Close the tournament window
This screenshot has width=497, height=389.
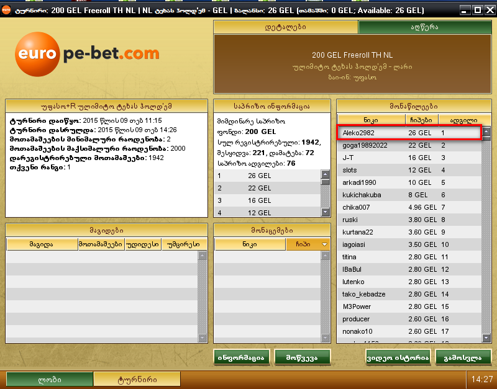490,10
